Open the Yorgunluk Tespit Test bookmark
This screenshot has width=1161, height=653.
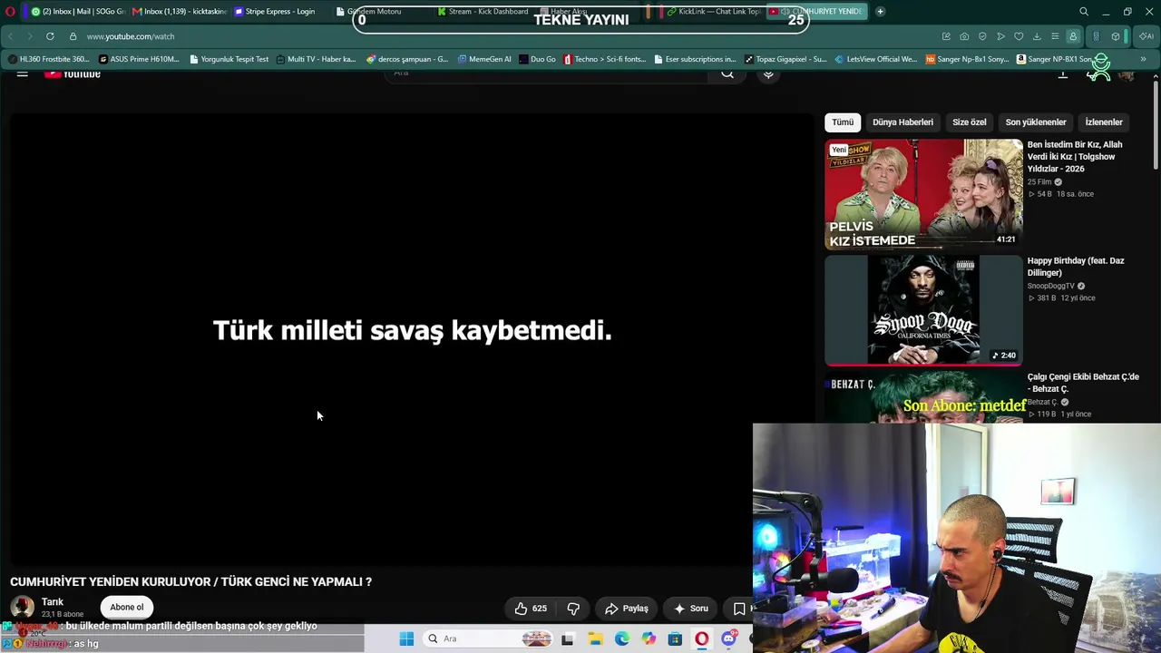coord(229,59)
